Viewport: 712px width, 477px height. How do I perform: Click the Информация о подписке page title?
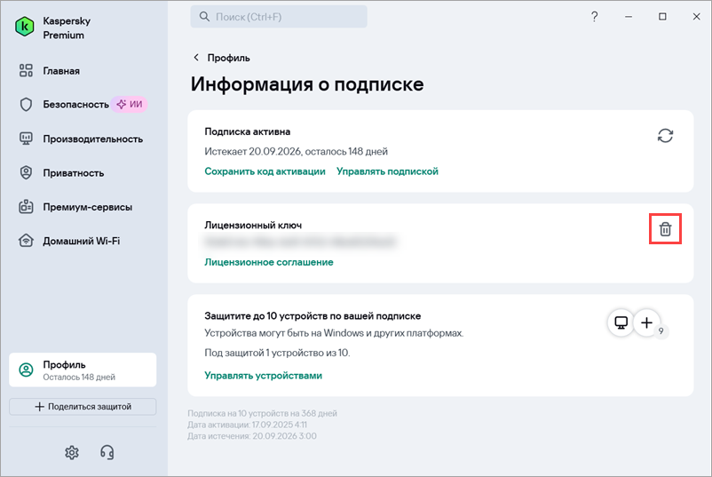(x=307, y=84)
